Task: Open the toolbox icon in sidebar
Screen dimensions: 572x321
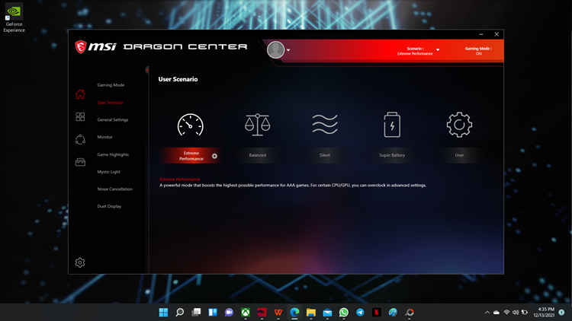Action: tap(80, 162)
